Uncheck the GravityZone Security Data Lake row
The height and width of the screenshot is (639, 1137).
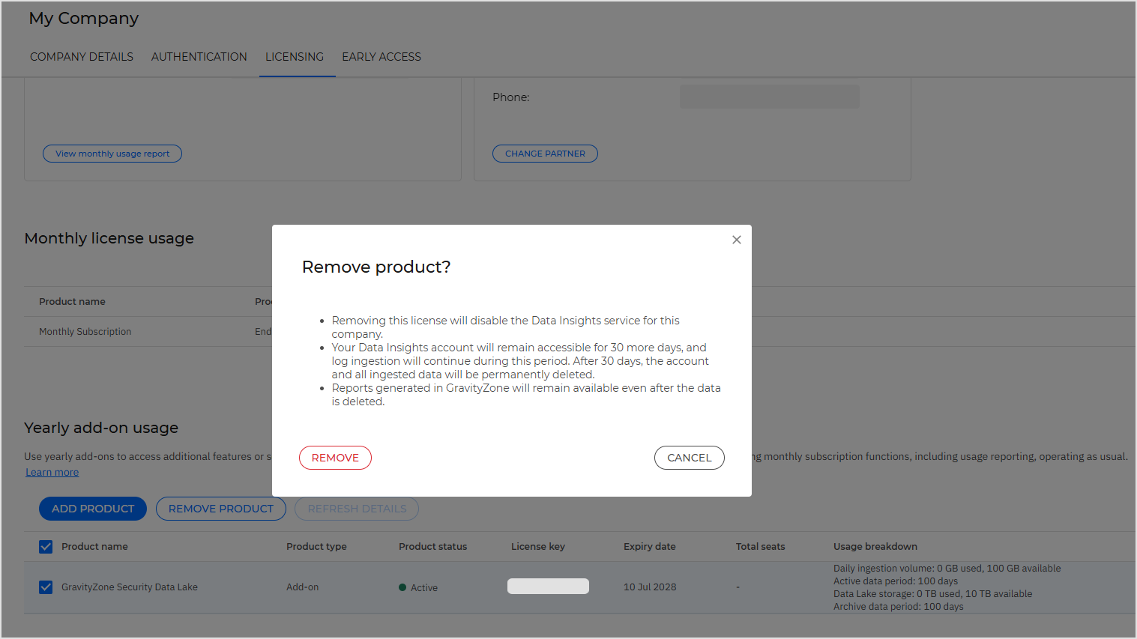point(46,587)
